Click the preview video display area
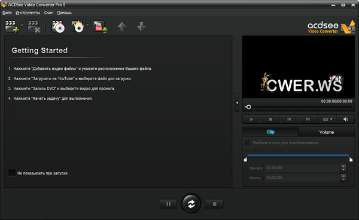This screenshot has width=359, height=220. tap(299, 67)
